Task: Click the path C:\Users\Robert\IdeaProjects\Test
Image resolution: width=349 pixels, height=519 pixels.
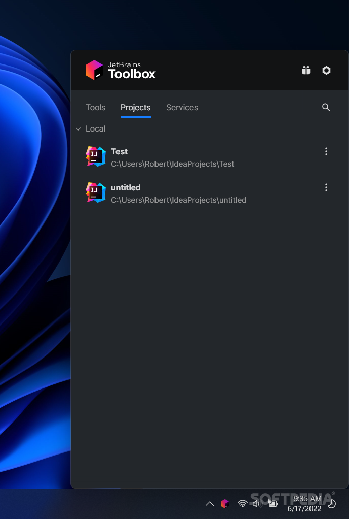Action: click(x=172, y=164)
